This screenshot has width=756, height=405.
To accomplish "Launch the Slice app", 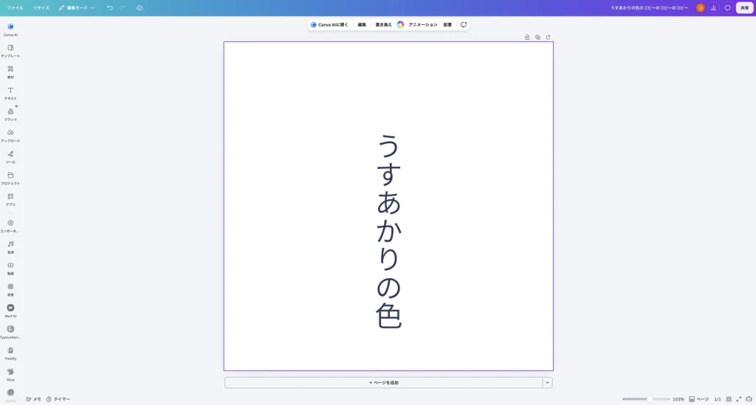I will click(10, 374).
